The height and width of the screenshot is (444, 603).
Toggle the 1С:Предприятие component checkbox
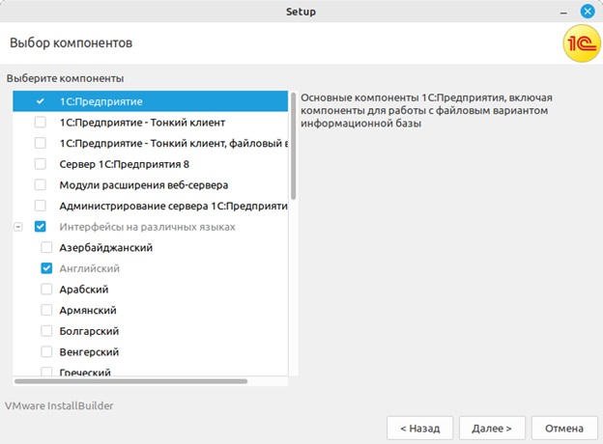tap(40, 101)
